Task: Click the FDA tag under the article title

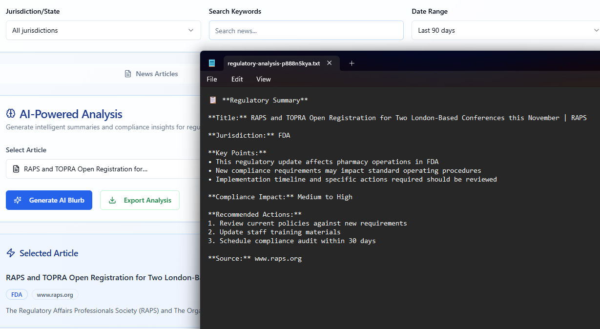Action: tap(17, 295)
